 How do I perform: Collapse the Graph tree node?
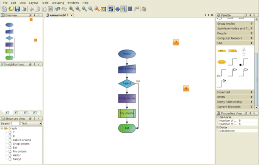tap(2, 128)
